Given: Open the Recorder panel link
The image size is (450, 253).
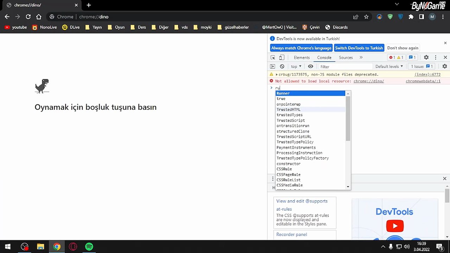Looking at the screenshot, I should click(x=291, y=234).
